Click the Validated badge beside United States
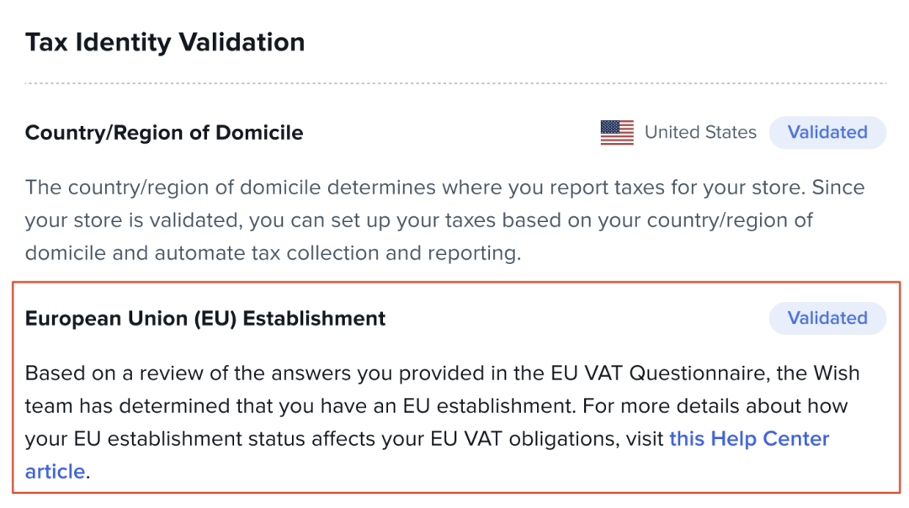The width and height of the screenshot is (909, 508). tap(827, 133)
